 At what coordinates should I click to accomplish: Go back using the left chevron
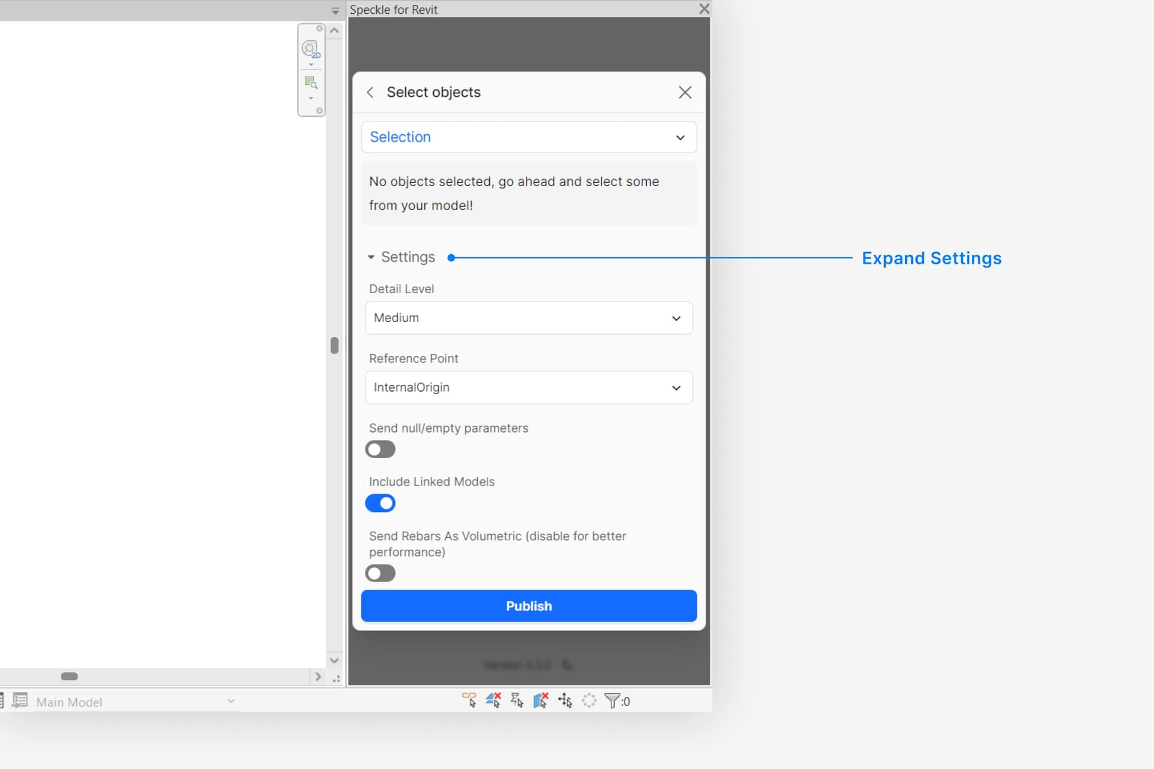click(x=370, y=92)
